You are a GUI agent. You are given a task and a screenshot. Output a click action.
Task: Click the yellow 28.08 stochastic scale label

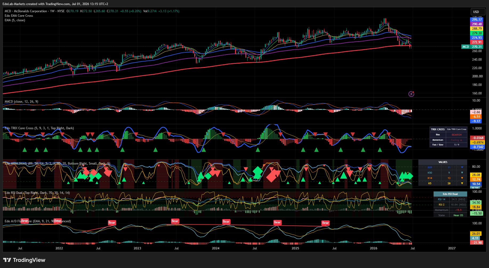click(476, 175)
